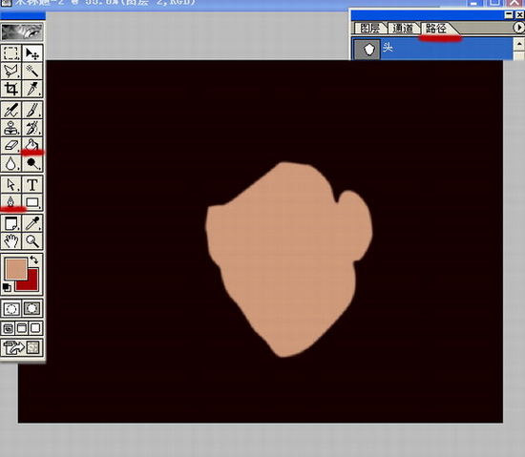Viewport: 525px width, 457px height.
Task: Select the Move tool
Action: tap(32, 53)
